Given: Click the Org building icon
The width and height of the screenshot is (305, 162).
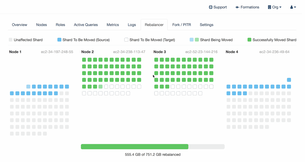Looking at the screenshot, I should coord(270,7).
